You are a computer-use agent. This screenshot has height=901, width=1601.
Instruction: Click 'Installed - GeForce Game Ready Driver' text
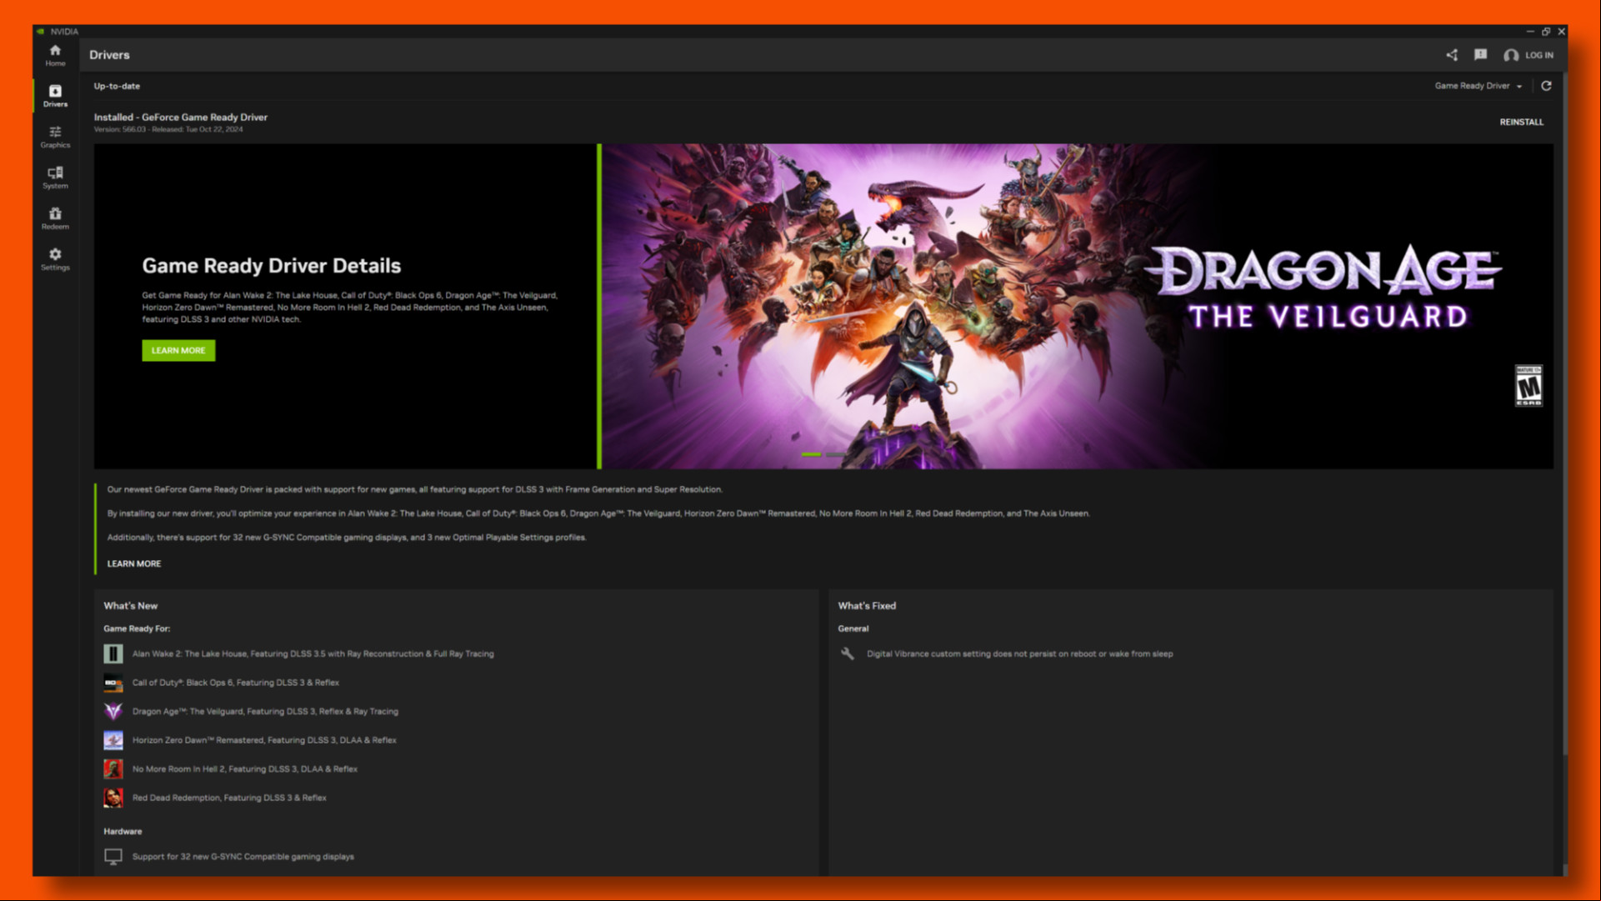180,117
